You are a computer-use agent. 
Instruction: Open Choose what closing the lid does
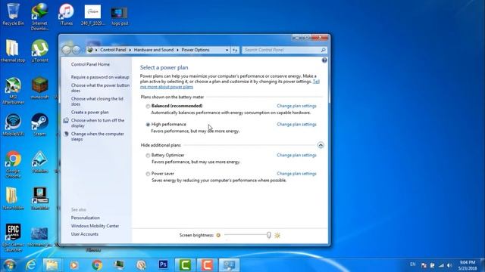pos(97,101)
